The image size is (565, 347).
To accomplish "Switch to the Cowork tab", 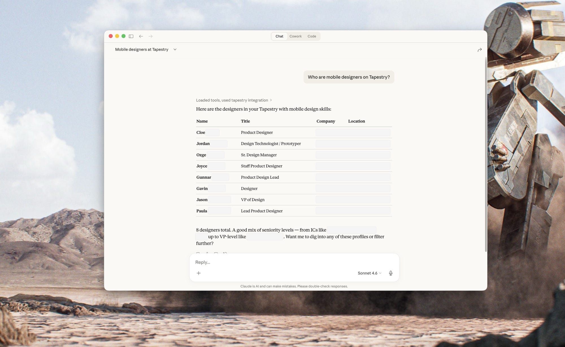I will (x=295, y=36).
